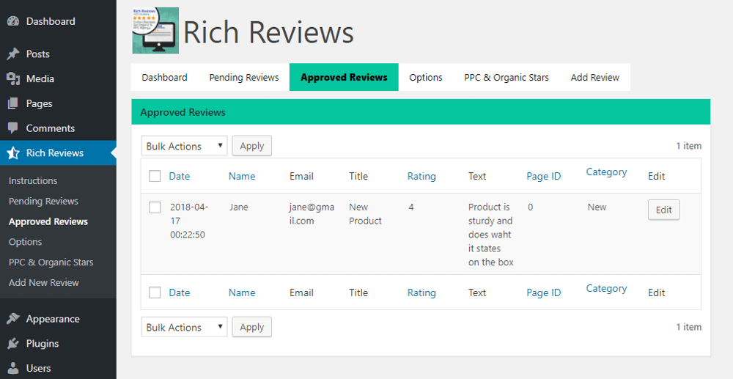
Task: Sort by Date in table footer
Action: (180, 292)
